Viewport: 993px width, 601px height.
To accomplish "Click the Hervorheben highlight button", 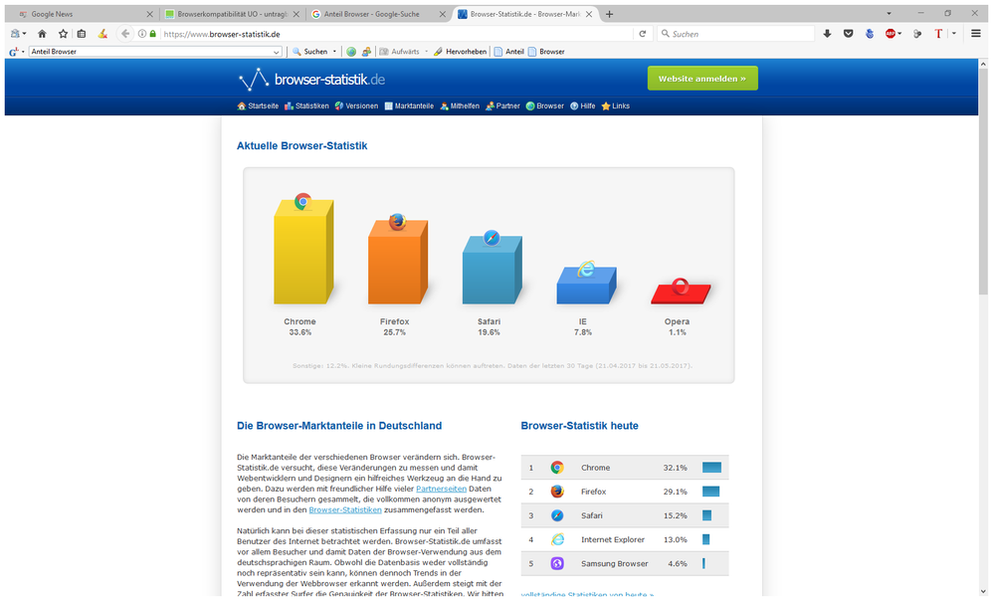I will tap(461, 52).
